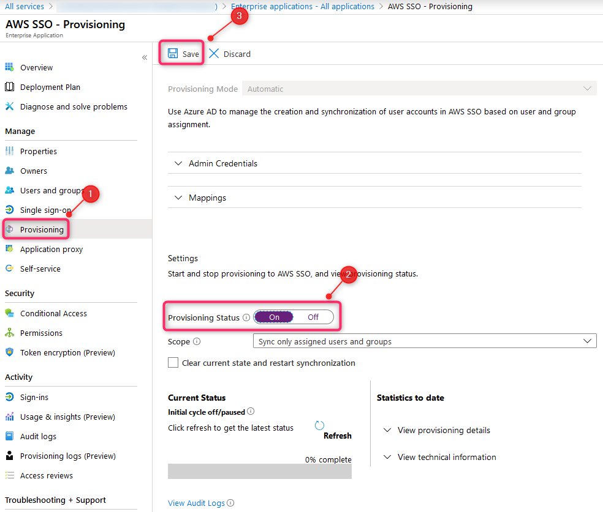Click the Sign-ins icon
The image size is (603, 512).
(9, 397)
